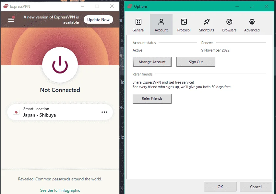Click the '9 November 2022' renewal date
The image size is (276, 194).
(x=215, y=50)
